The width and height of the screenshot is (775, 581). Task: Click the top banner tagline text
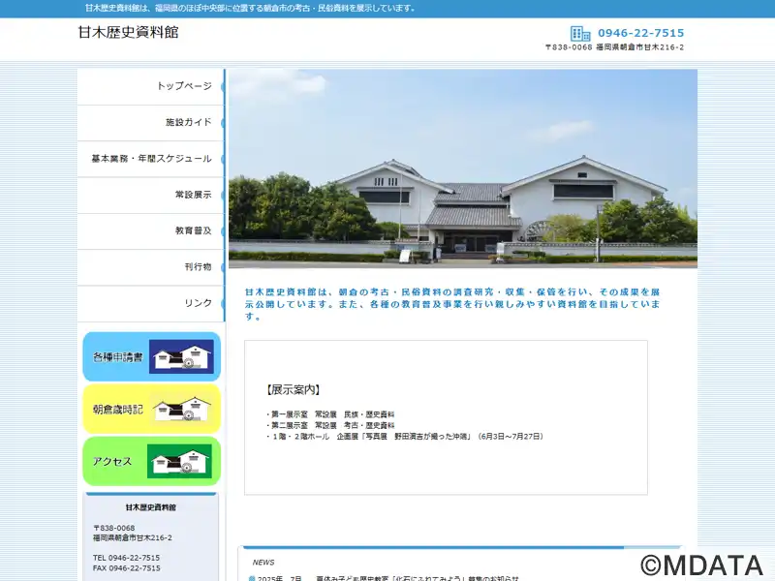click(251, 9)
